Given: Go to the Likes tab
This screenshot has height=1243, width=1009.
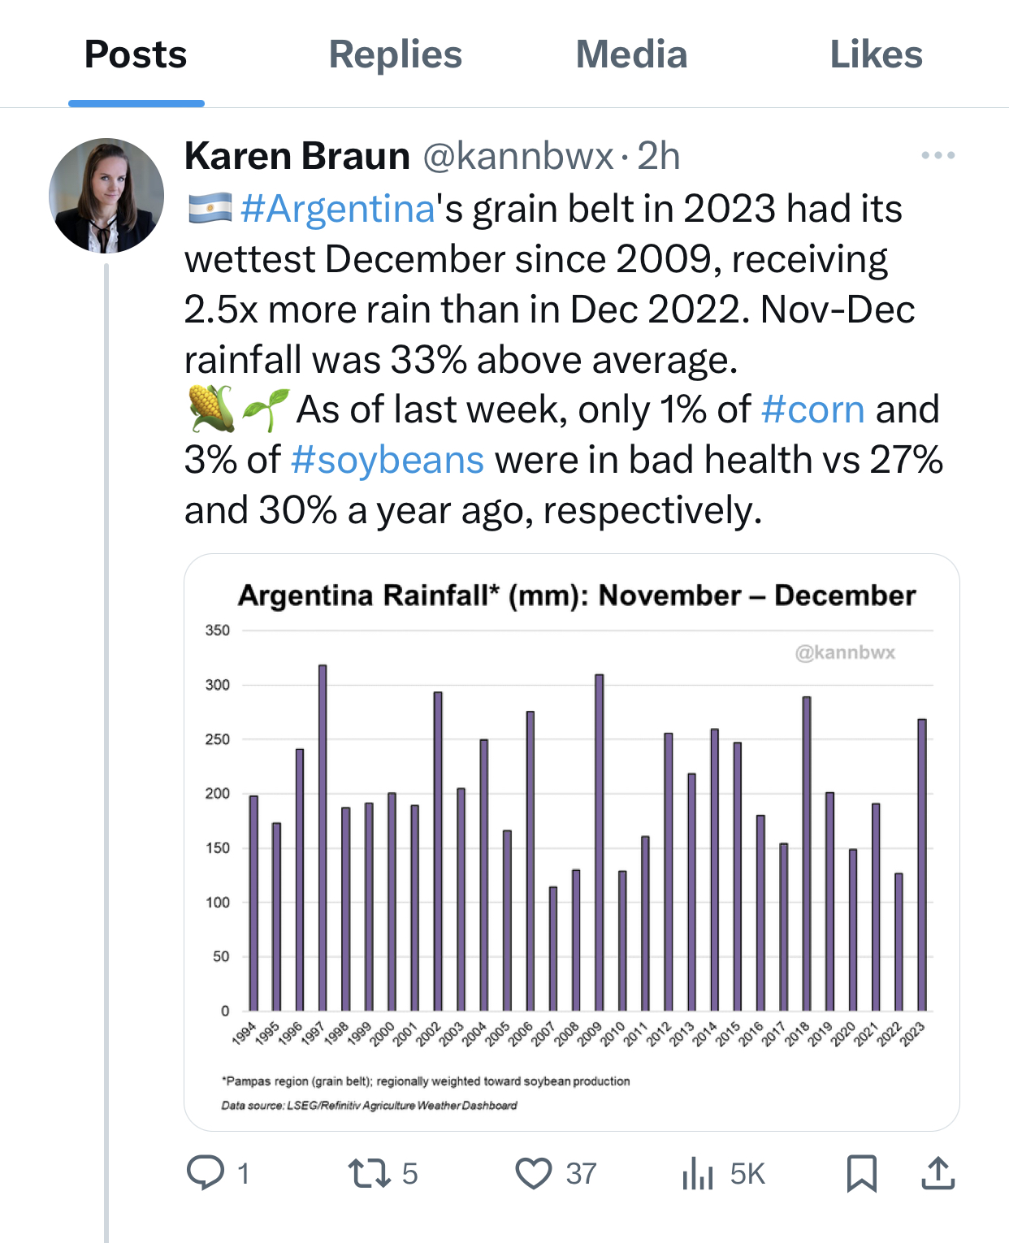Looking at the screenshot, I should [876, 55].
